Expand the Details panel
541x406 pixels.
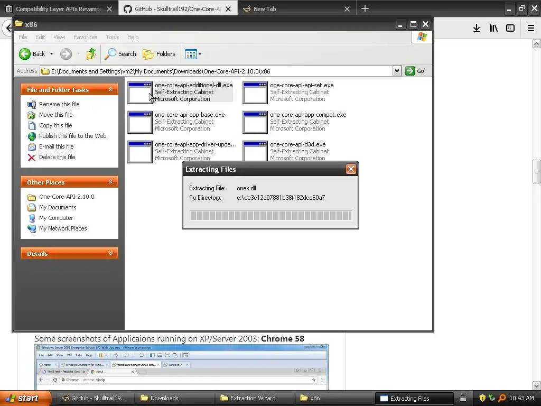[110, 253]
